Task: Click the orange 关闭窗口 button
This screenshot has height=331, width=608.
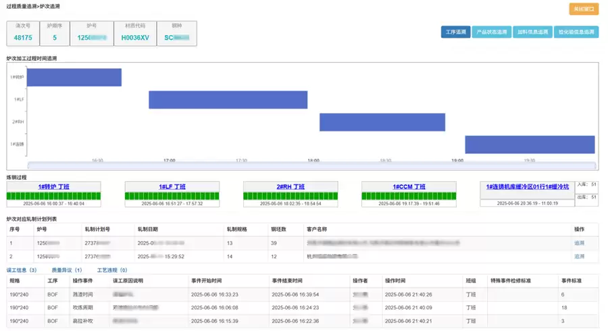Action: [x=584, y=9]
